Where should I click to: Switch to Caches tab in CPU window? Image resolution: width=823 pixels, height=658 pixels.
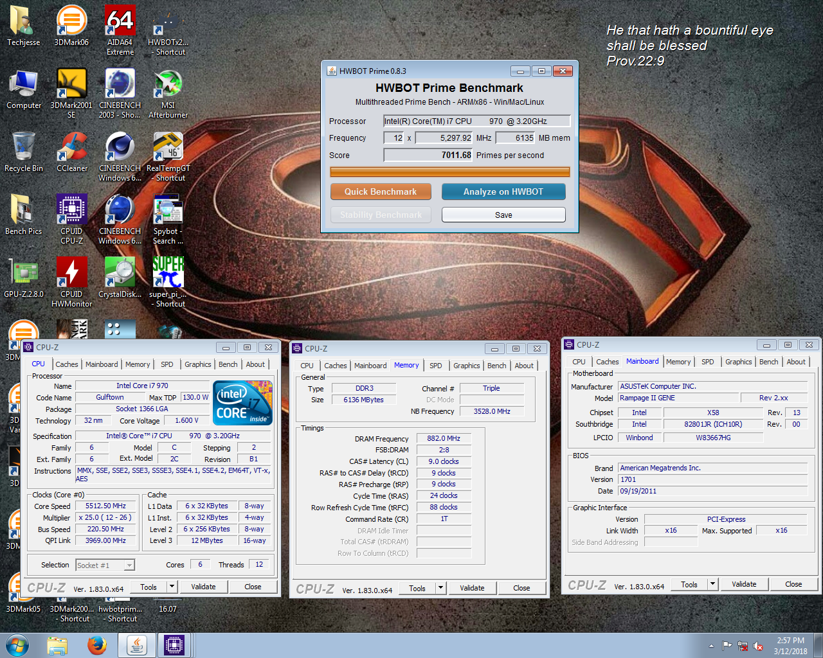(x=66, y=364)
